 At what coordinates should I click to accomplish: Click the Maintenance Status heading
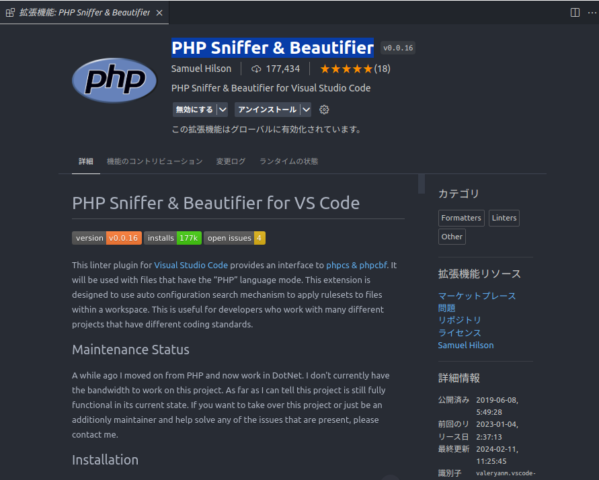coord(130,350)
